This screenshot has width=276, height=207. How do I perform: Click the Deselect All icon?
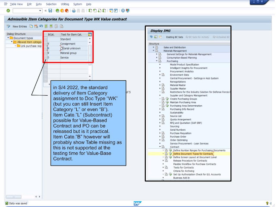(x=56, y=26)
